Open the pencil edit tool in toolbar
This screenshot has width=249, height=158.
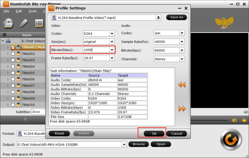(x=24, y=23)
